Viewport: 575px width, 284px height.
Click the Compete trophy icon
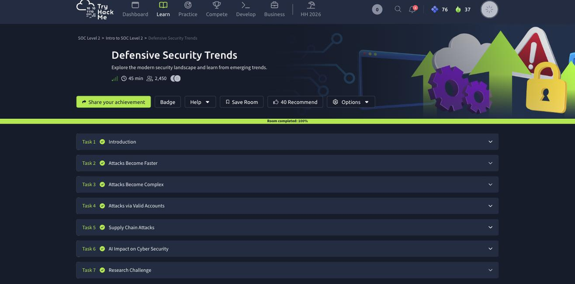217,5
